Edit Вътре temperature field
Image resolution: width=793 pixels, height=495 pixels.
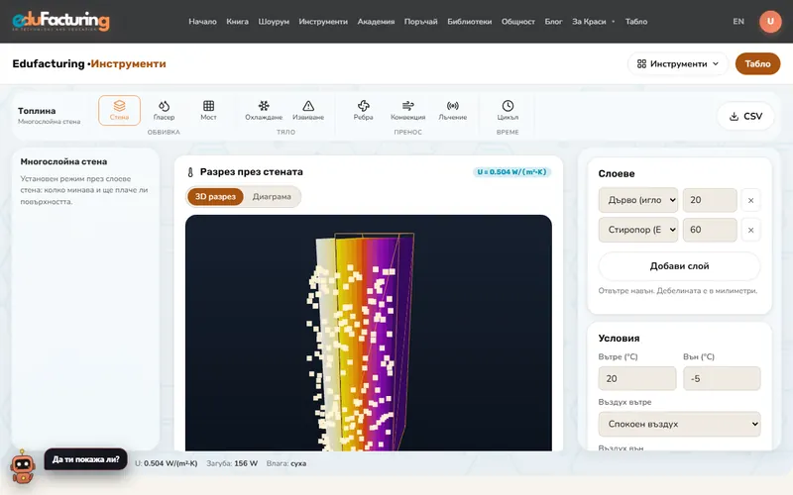[x=636, y=378]
